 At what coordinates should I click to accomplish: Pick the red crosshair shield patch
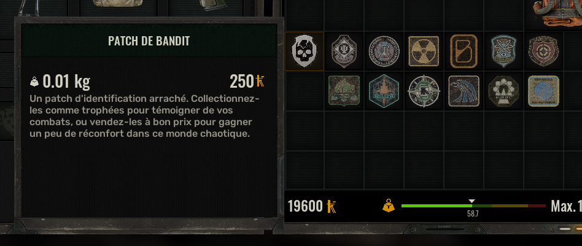543,51
